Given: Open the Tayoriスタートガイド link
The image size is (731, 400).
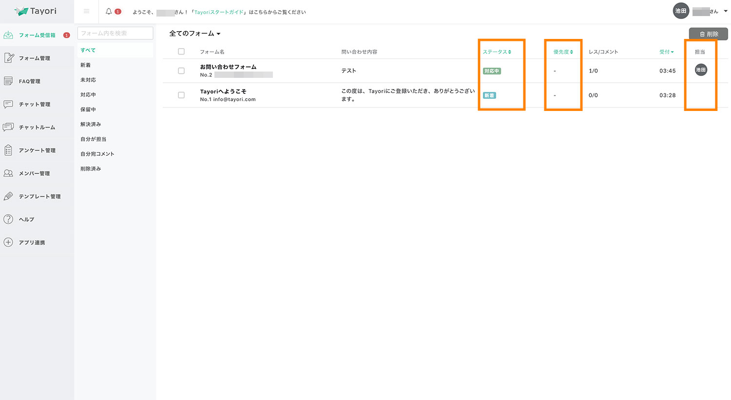Looking at the screenshot, I should [219, 12].
